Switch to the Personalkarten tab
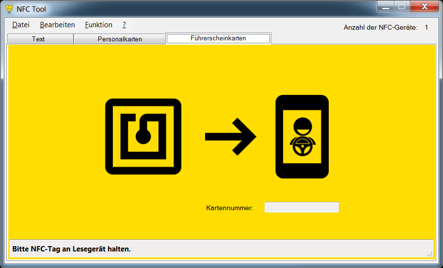This screenshot has width=443, height=268. point(120,39)
